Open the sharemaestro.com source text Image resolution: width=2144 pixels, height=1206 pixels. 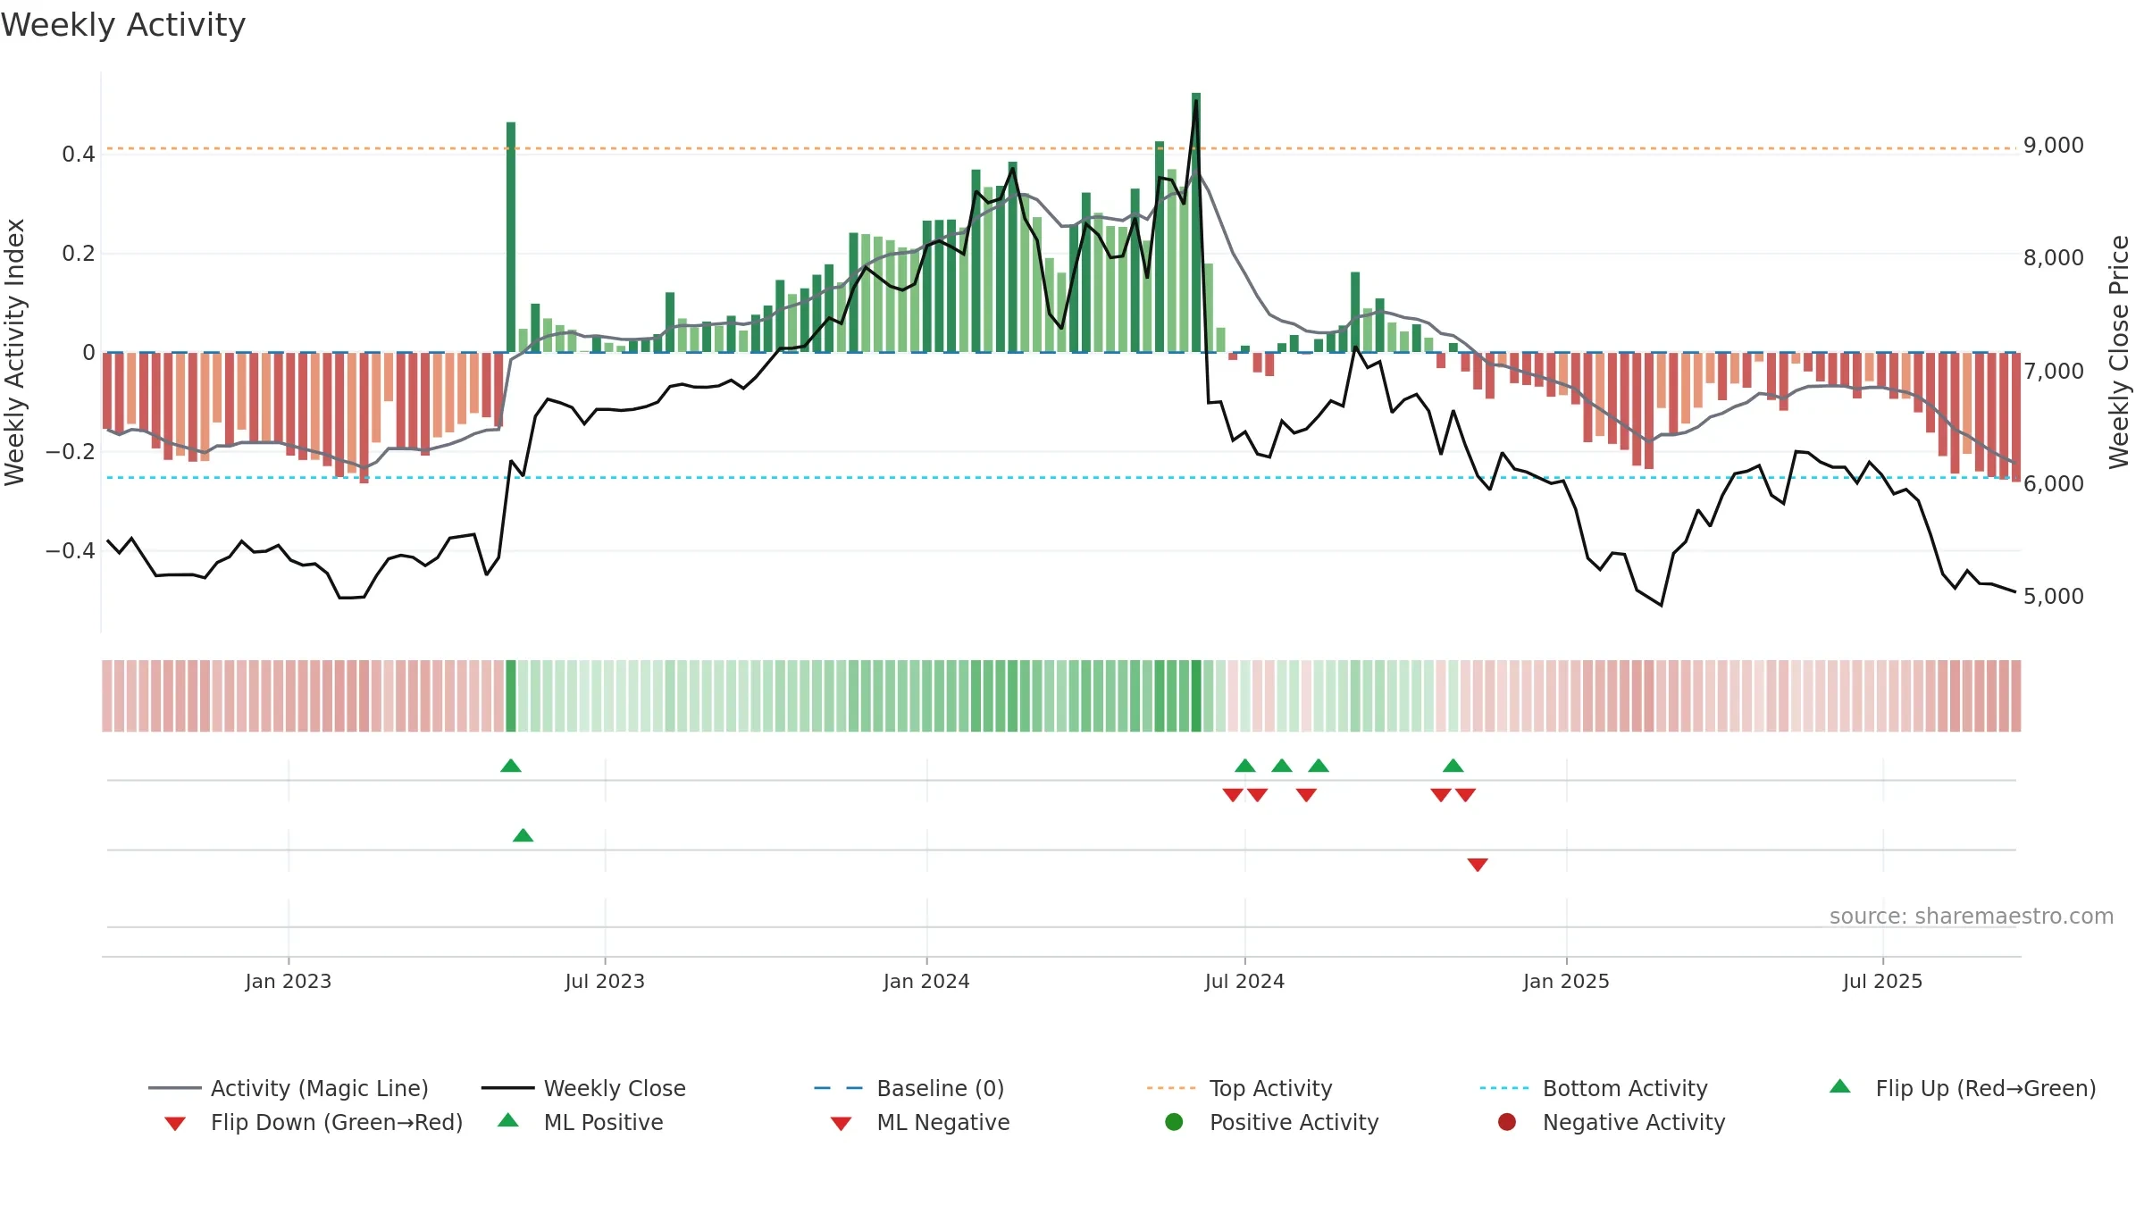1972,917
